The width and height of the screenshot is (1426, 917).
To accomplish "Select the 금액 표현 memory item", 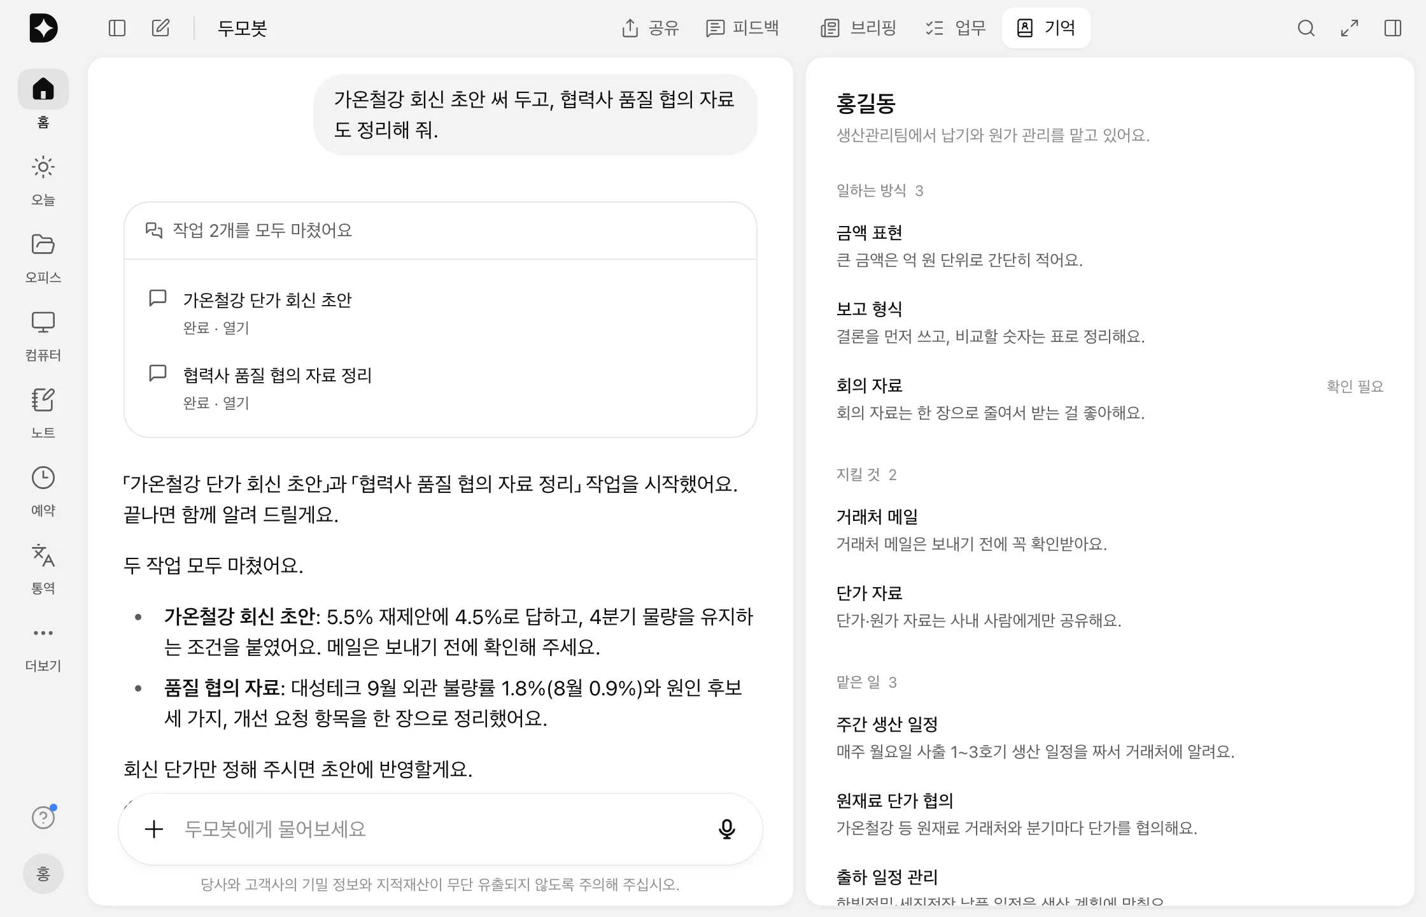I will [1110, 246].
